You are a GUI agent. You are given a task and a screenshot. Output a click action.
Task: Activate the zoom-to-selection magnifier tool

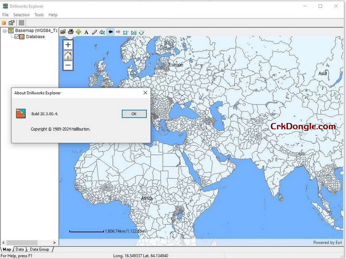(x=102, y=32)
